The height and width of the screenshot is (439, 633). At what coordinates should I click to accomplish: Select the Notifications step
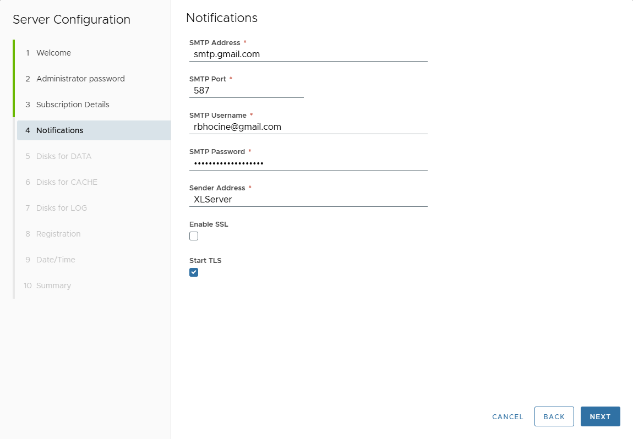[59, 130]
